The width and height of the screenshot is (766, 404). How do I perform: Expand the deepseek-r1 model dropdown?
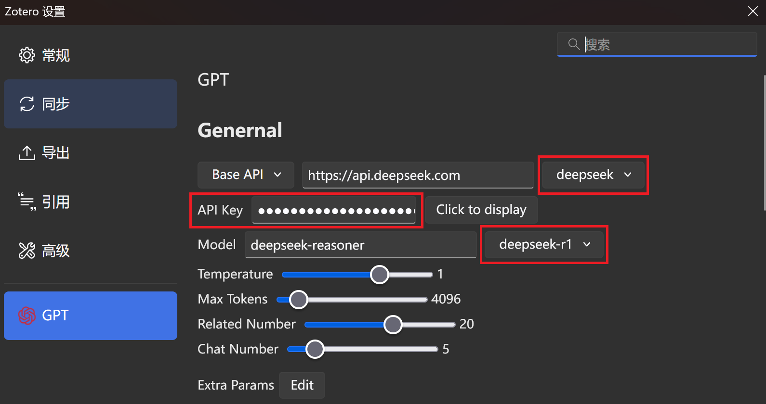(x=543, y=244)
